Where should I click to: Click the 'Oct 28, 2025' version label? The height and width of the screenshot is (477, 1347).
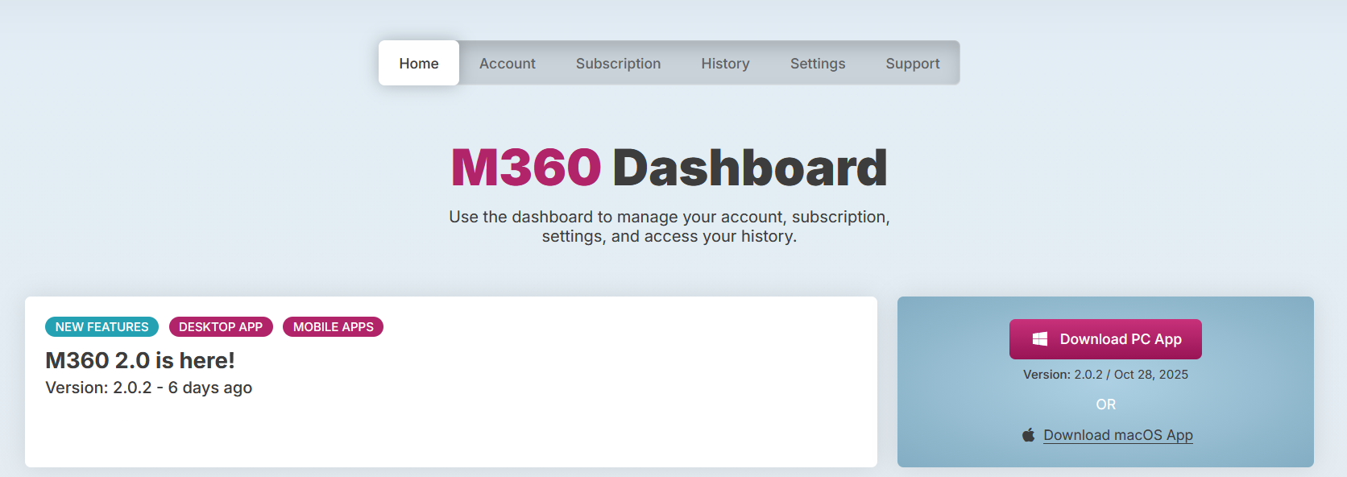(1150, 375)
